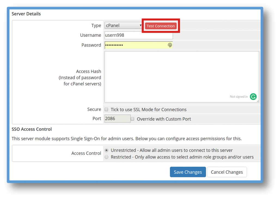
Task: Click the red Test Connection button
Action: point(160,26)
